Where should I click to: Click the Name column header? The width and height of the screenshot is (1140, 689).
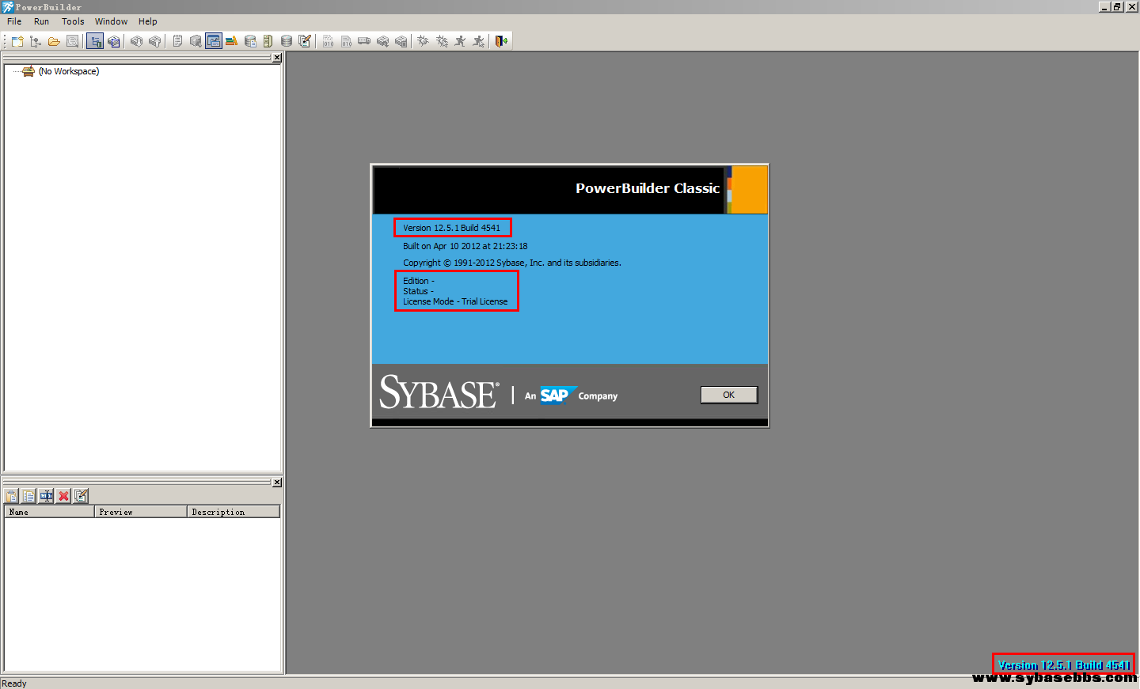coord(49,512)
